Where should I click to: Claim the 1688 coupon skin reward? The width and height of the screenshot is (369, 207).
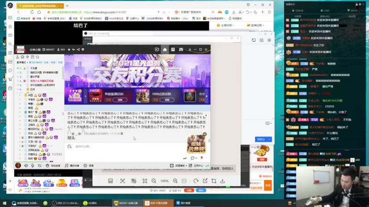point(167,100)
